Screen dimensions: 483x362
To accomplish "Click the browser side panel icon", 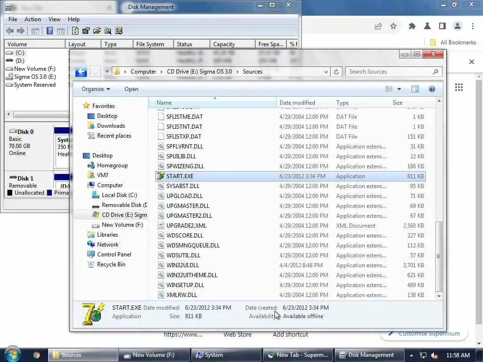I will click(x=442, y=26).
